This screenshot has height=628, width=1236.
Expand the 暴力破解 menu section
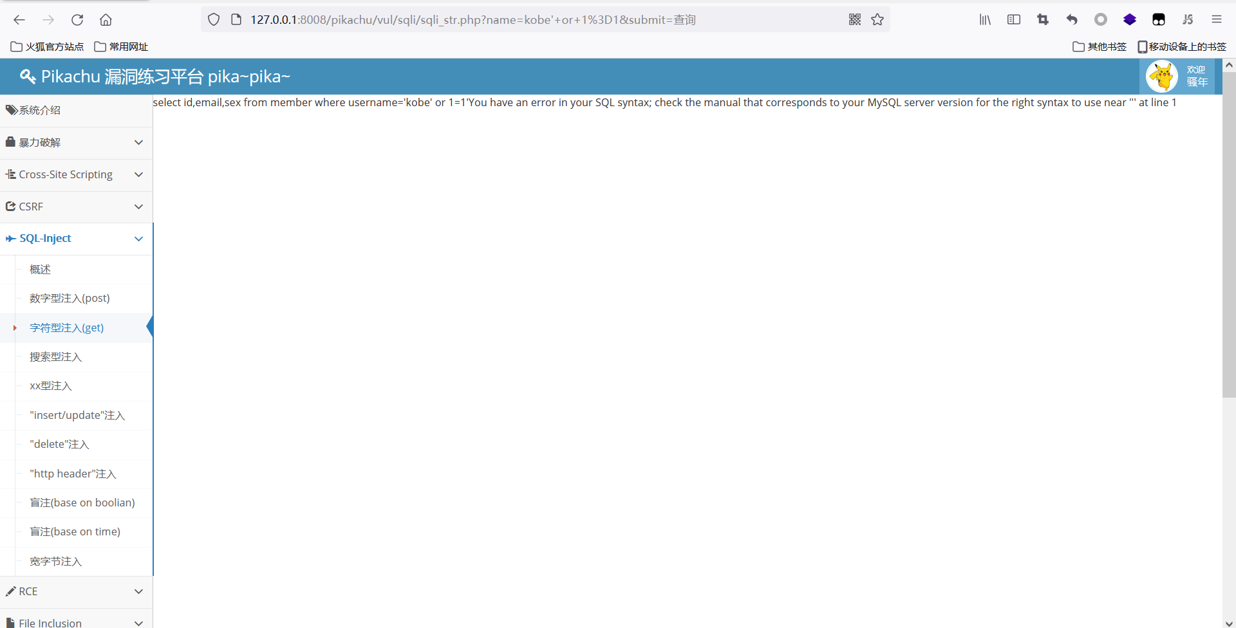click(76, 143)
